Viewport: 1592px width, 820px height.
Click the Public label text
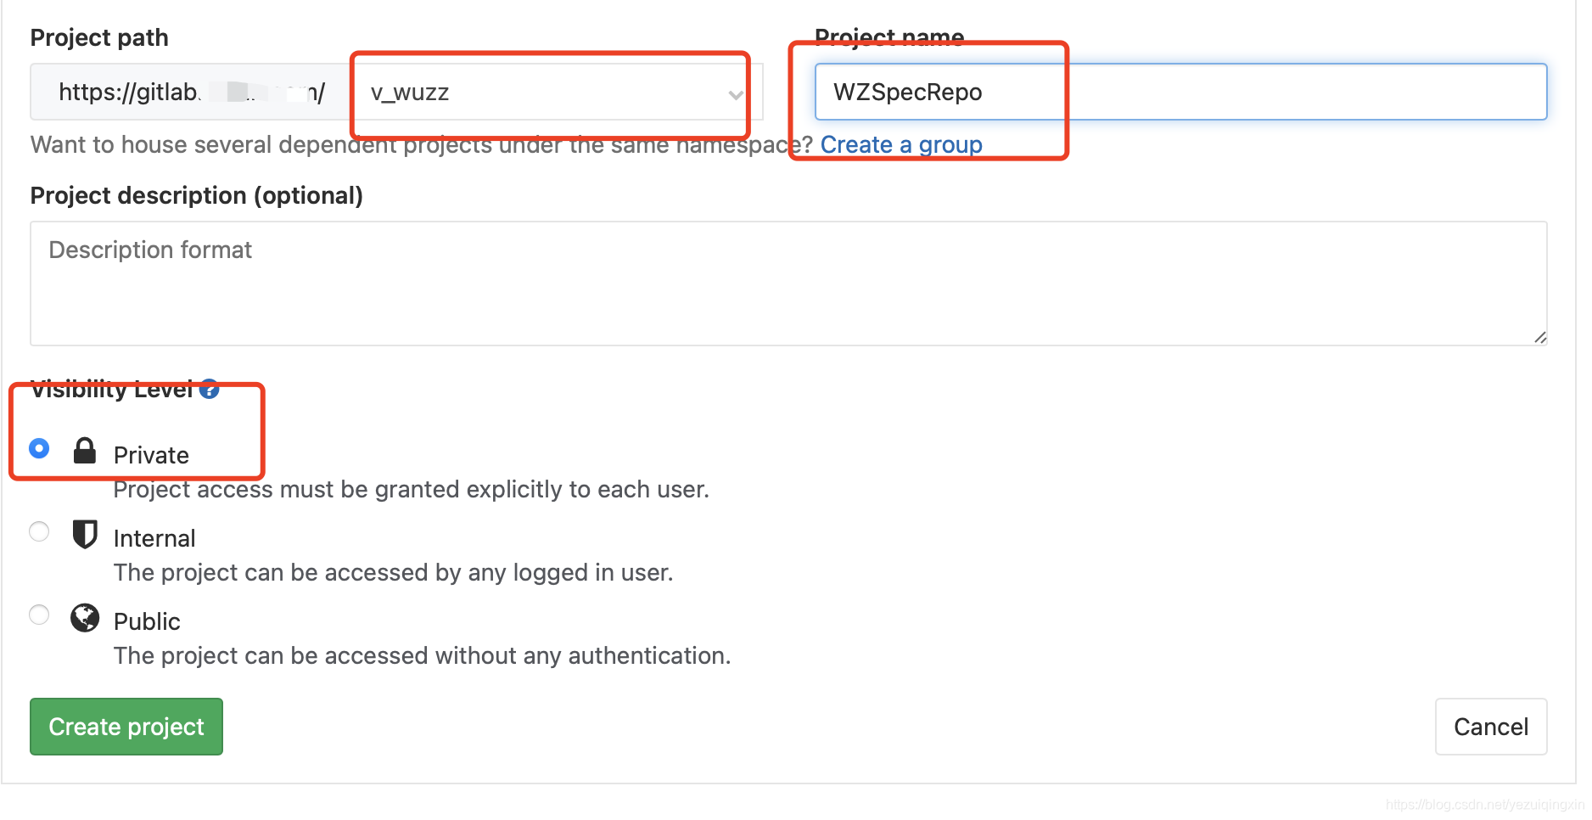click(147, 622)
